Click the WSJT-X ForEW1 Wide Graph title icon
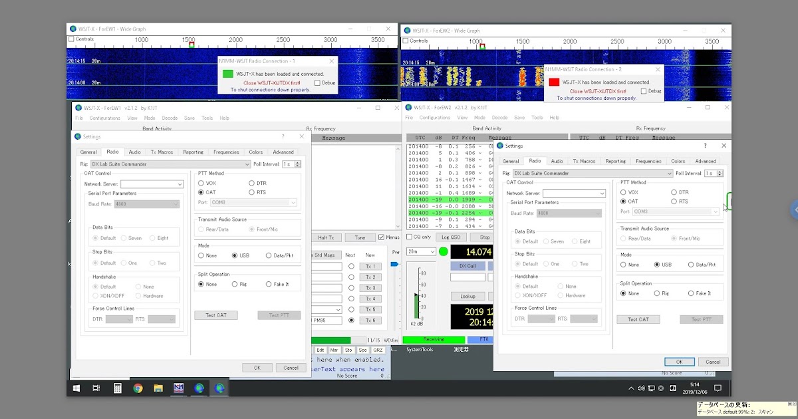The image size is (798, 419). point(73,29)
